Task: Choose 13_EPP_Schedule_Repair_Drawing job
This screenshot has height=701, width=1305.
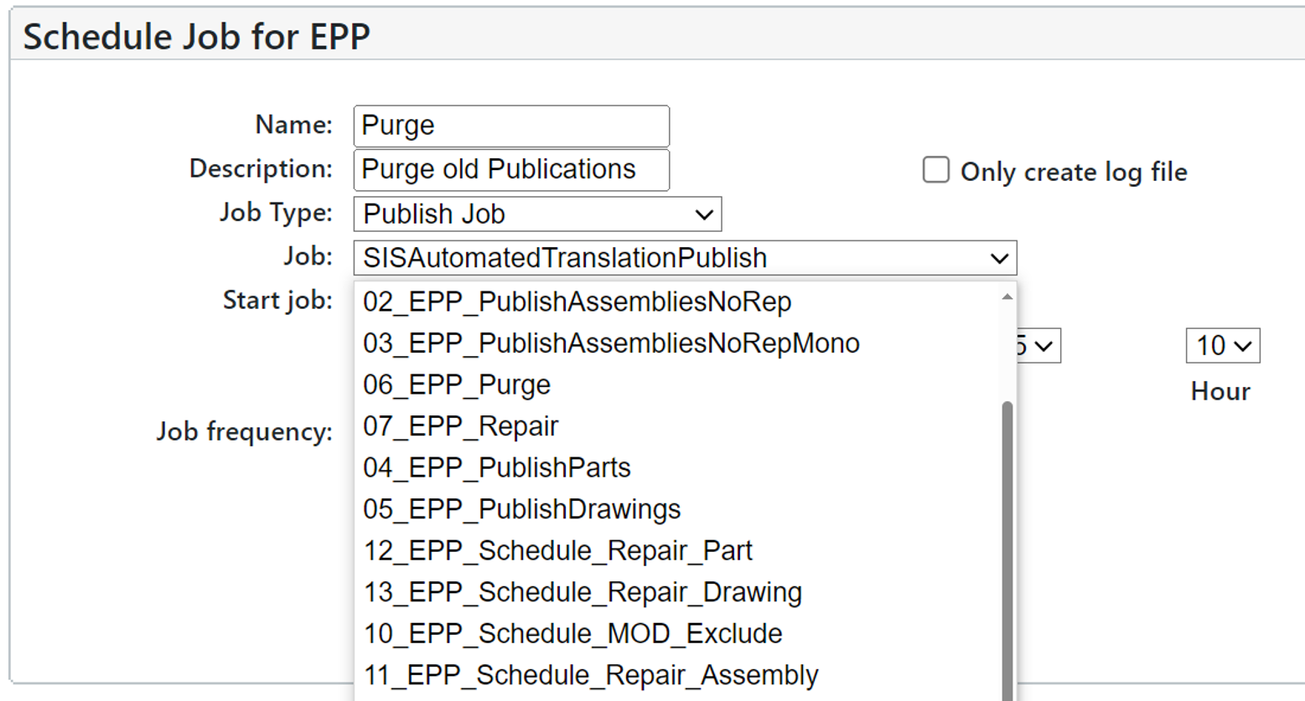Action: [583, 592]
